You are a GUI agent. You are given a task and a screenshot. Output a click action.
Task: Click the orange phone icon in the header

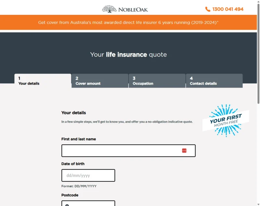208,9
